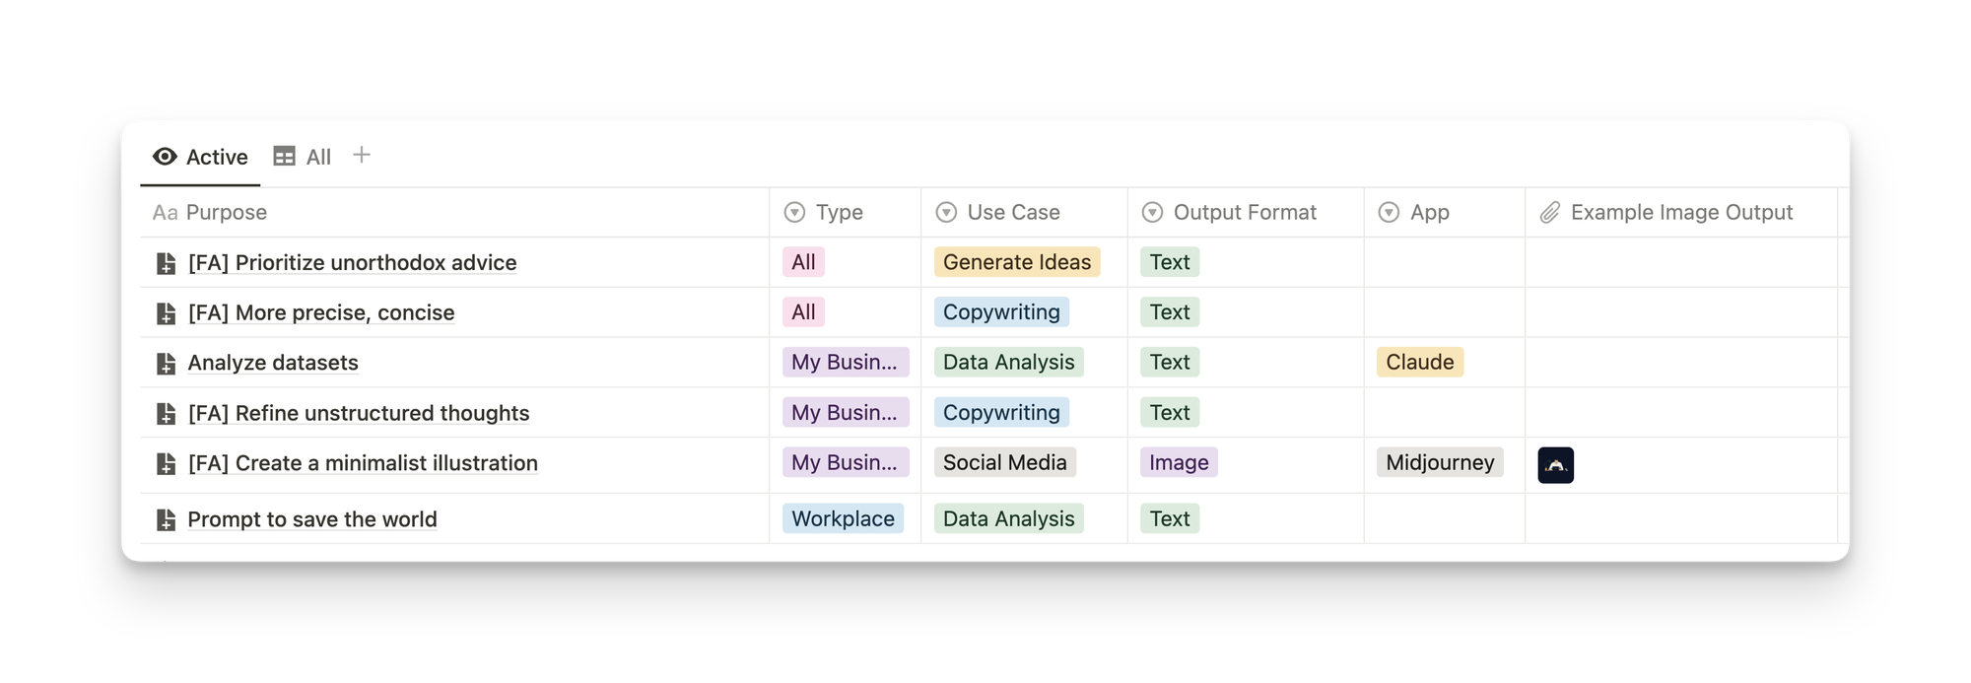Image resolution: width=1971 pixels, height=683 pixels.
Task: Click the yellow Claude app tag
Action: [1420, 362]
